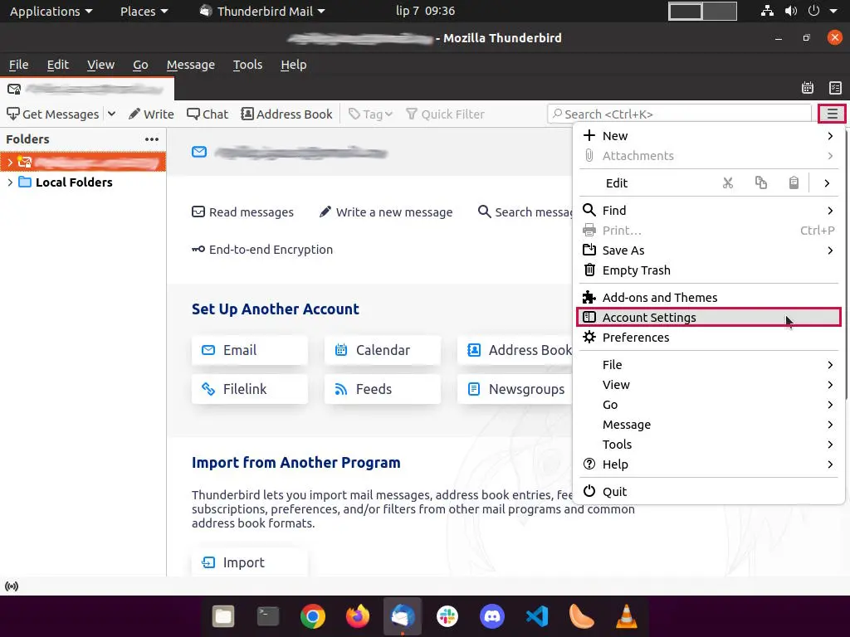
Task: Open the Terminal from the dock
Action: tap(268, 616)
